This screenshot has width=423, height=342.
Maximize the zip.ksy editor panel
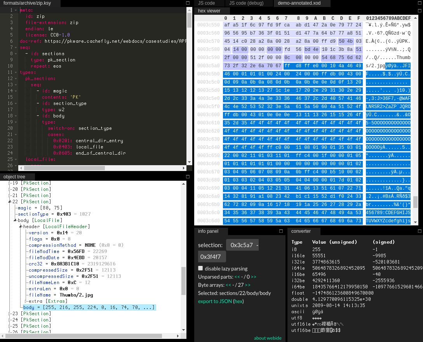tap(188, 3)
